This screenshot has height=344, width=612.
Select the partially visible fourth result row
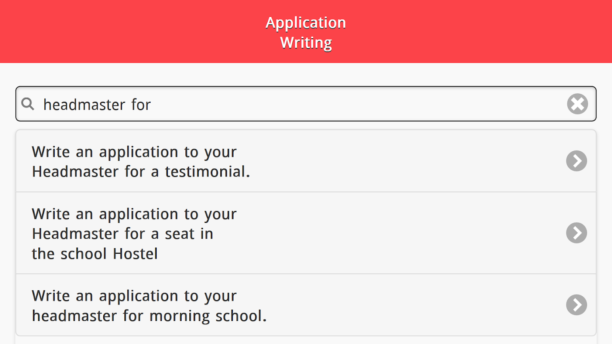pyautogui.click(x=306, y=341)
